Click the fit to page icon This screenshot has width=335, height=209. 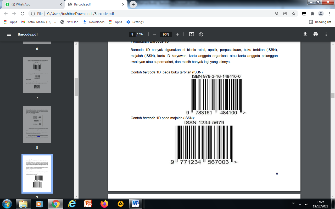point(192,34)
